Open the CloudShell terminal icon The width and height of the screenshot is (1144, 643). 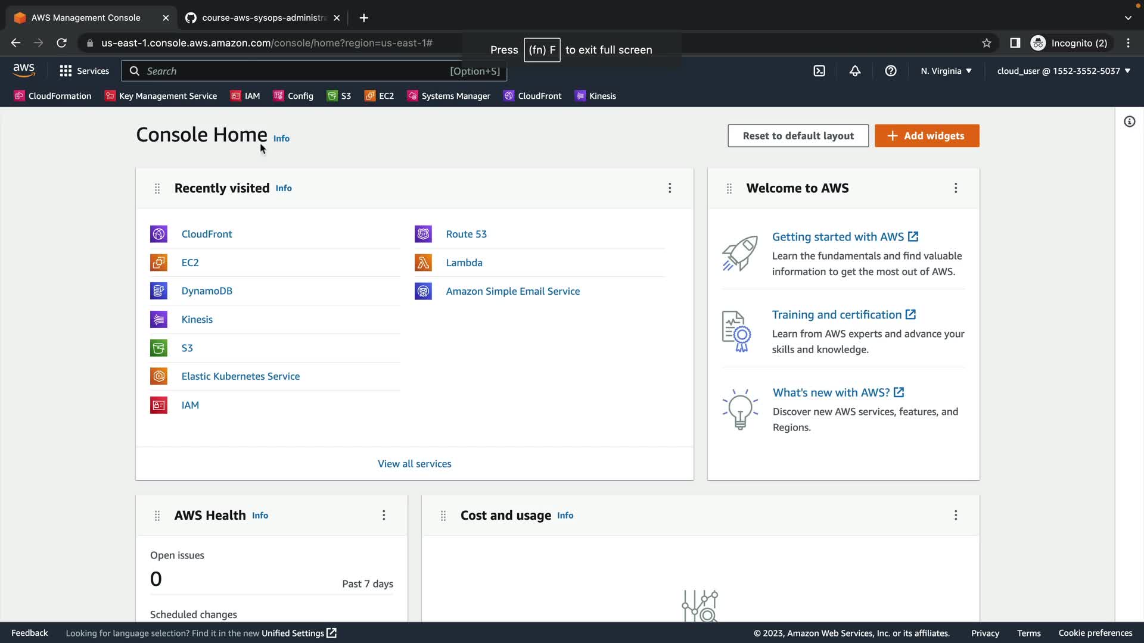point(819,71)
